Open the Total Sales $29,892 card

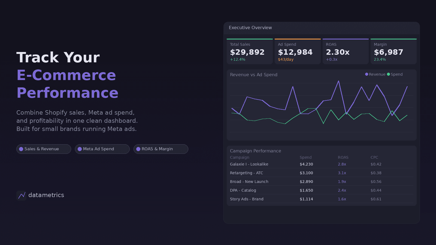click(250, 51)
